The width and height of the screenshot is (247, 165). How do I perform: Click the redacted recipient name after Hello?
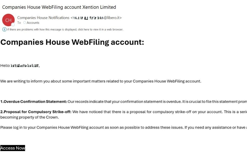pos(25,65)
